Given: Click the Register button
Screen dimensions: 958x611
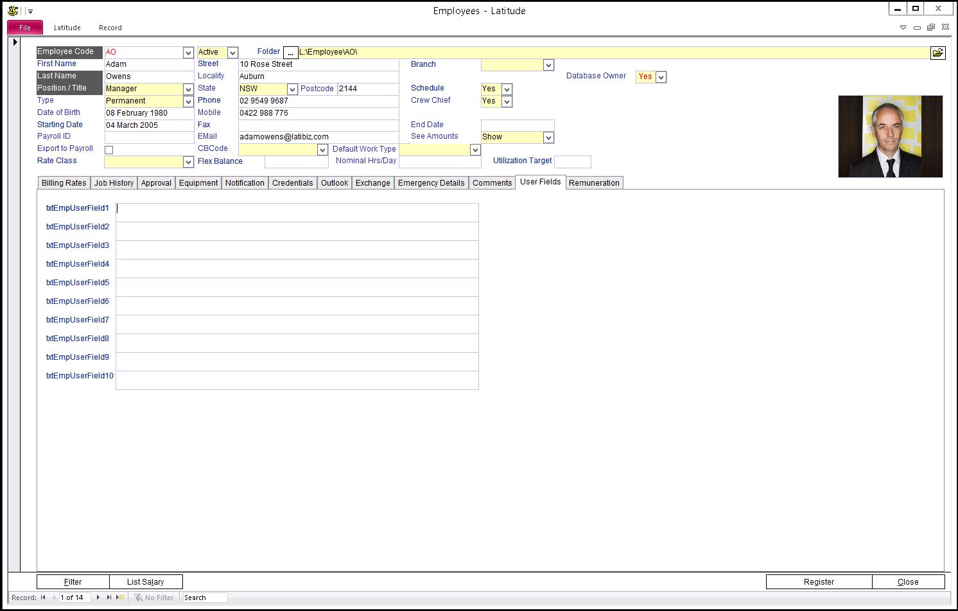Looking at the screenshot, I should click(x=819, y=582).
